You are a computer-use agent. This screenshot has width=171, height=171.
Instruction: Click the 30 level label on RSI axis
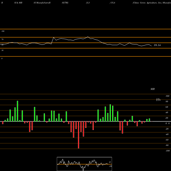tap(2, 50)
